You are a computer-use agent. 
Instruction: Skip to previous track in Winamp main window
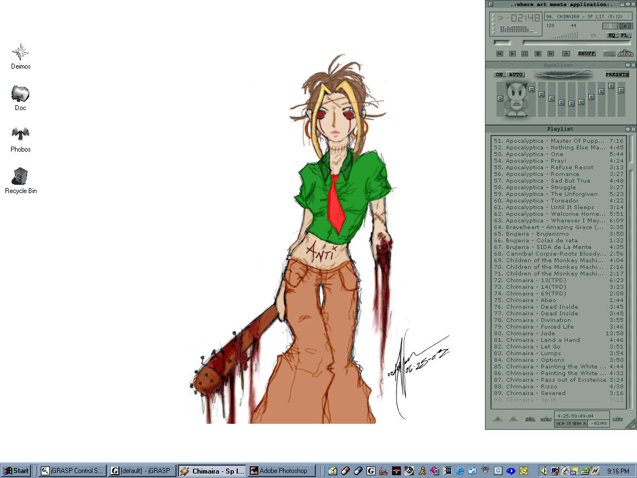(x=500, y=54)
